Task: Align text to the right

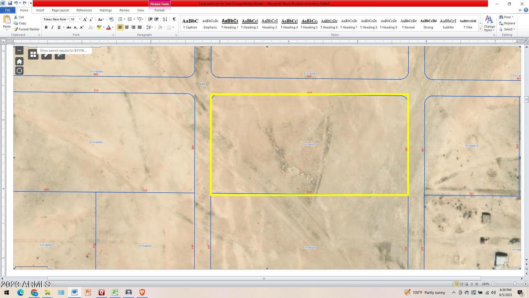Action: tap(133, 27)
